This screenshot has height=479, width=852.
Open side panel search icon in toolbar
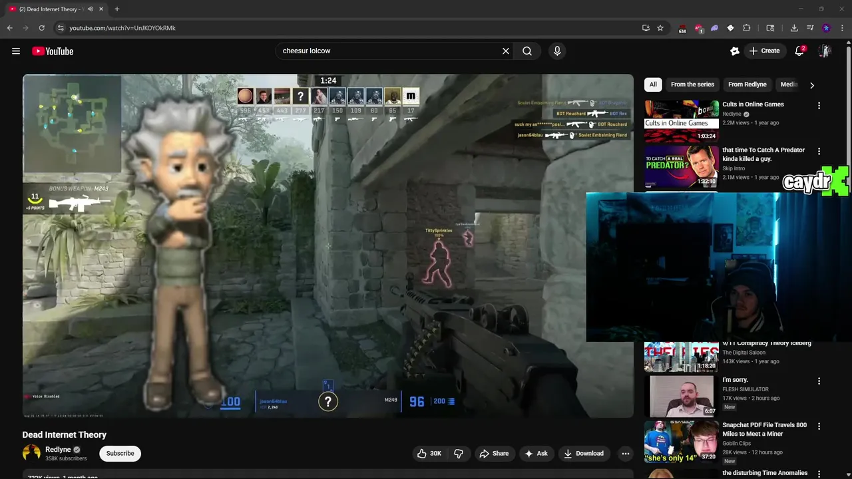point(770,28)
